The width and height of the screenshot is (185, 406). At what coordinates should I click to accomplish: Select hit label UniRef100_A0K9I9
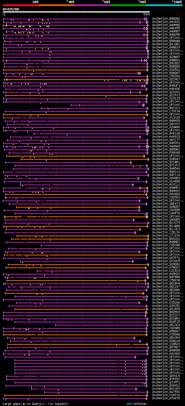click(x=166, y=137)
